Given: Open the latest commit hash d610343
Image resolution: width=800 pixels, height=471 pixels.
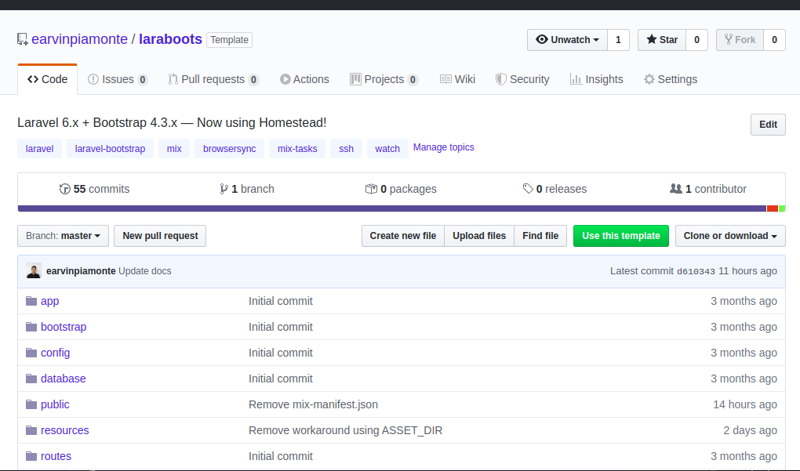Looking at the screenshot, I should 696,271.
